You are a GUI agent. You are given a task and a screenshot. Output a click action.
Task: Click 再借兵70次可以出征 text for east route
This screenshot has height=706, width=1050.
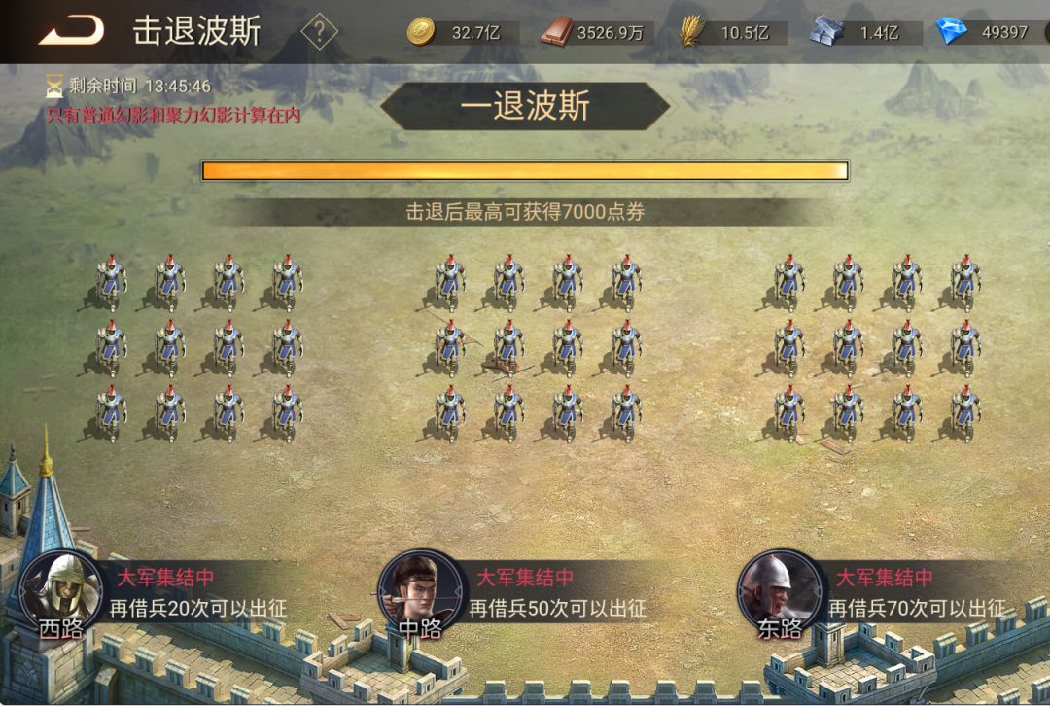click(x=918, y=608)
